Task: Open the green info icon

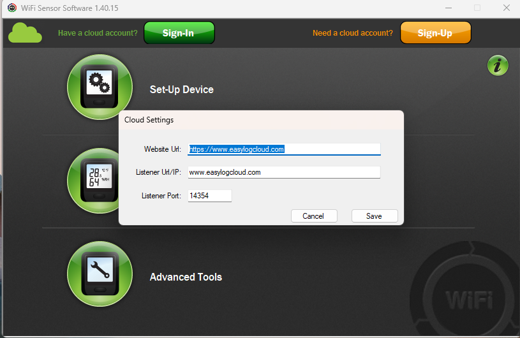Action: click(498, 65)
